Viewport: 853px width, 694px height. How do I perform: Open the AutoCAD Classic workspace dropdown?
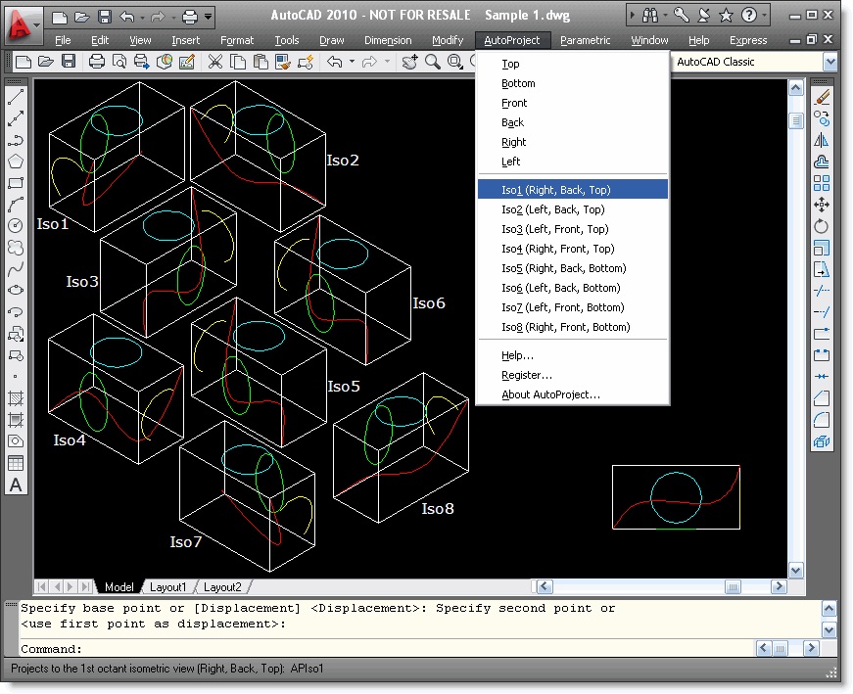click(830, 62)
